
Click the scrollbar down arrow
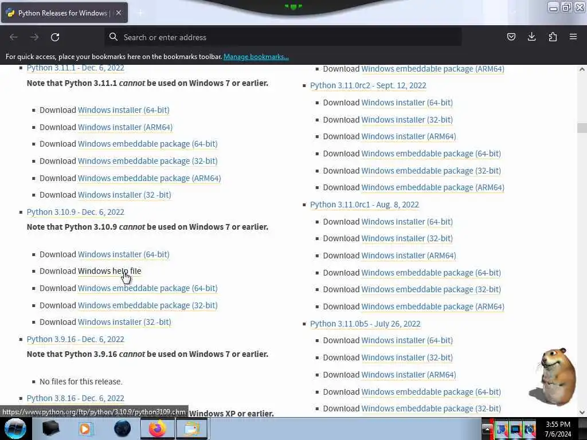coord(582,412)
